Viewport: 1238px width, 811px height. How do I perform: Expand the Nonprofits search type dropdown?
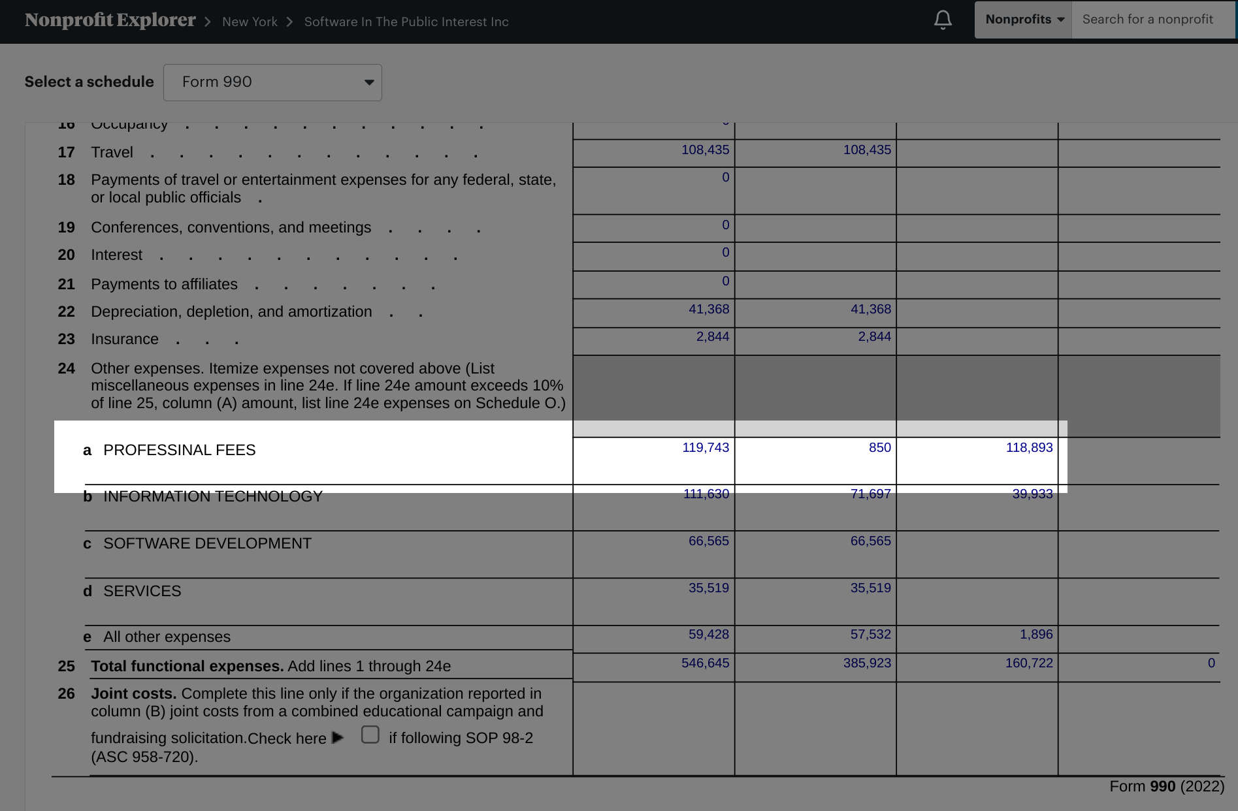1023,20
